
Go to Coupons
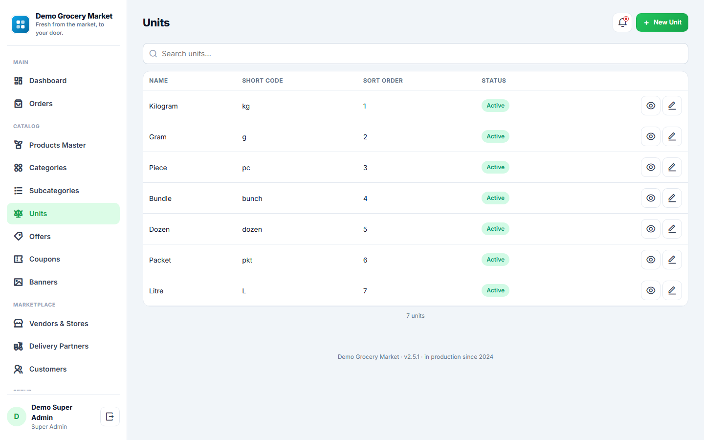tap(63, 259)
